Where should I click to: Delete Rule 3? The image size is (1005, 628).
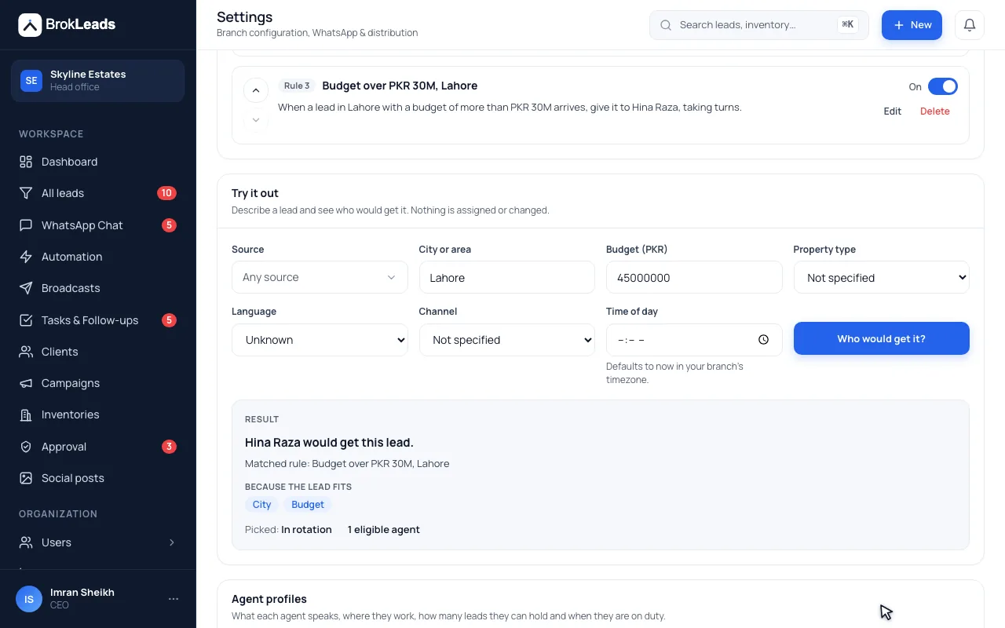point(934,111)
